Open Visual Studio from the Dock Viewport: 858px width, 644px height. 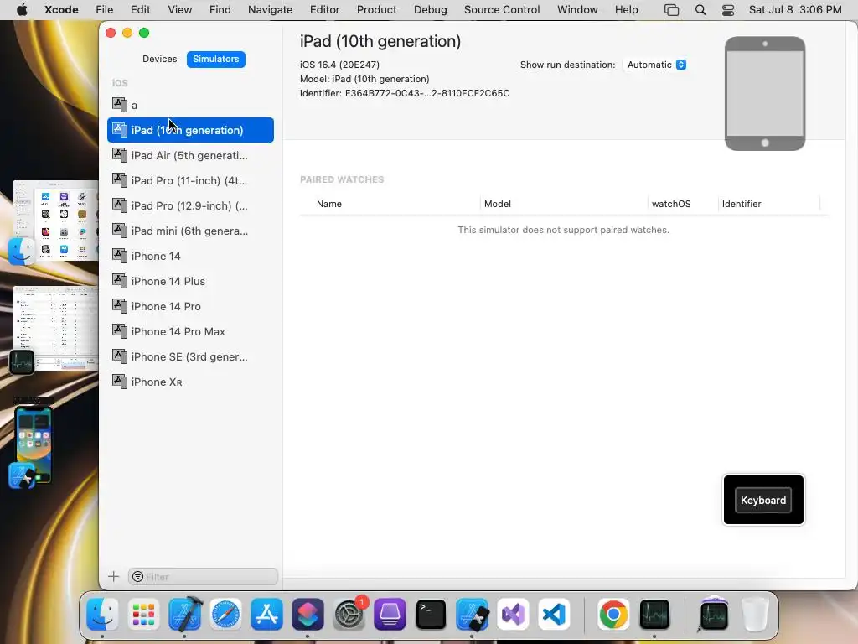[x=513, y=614]
